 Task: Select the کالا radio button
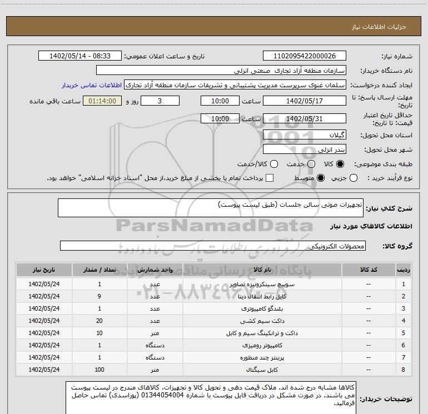point(340,164)
